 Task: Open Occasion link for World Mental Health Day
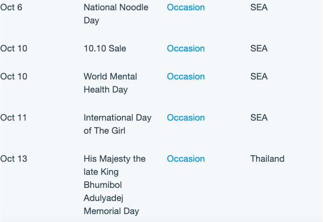pyautogui.click(x=186, y=77)
